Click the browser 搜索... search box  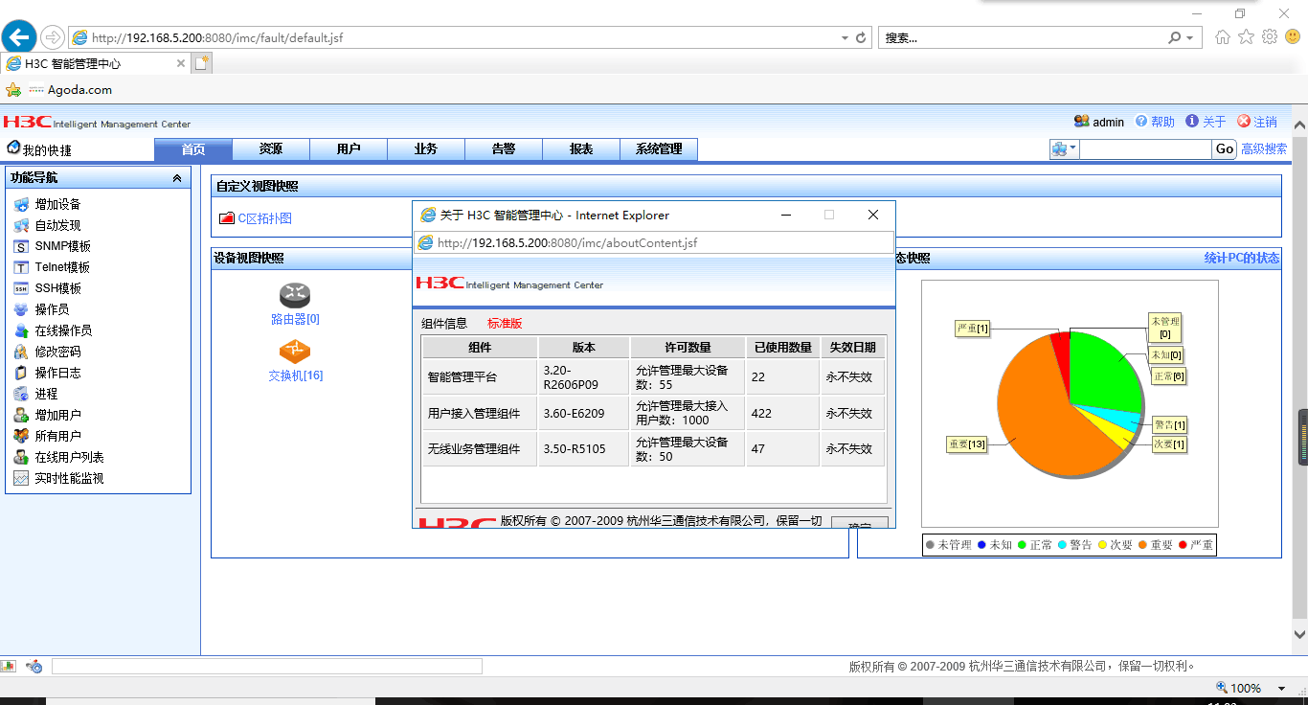[1023, 38]
